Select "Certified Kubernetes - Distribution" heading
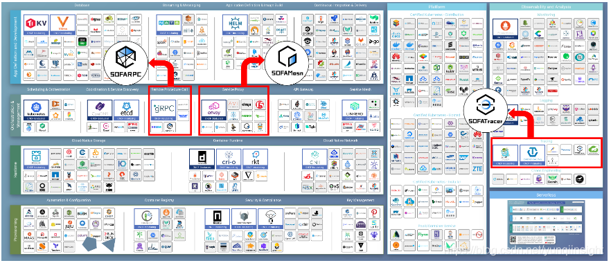 coord(437,15)
